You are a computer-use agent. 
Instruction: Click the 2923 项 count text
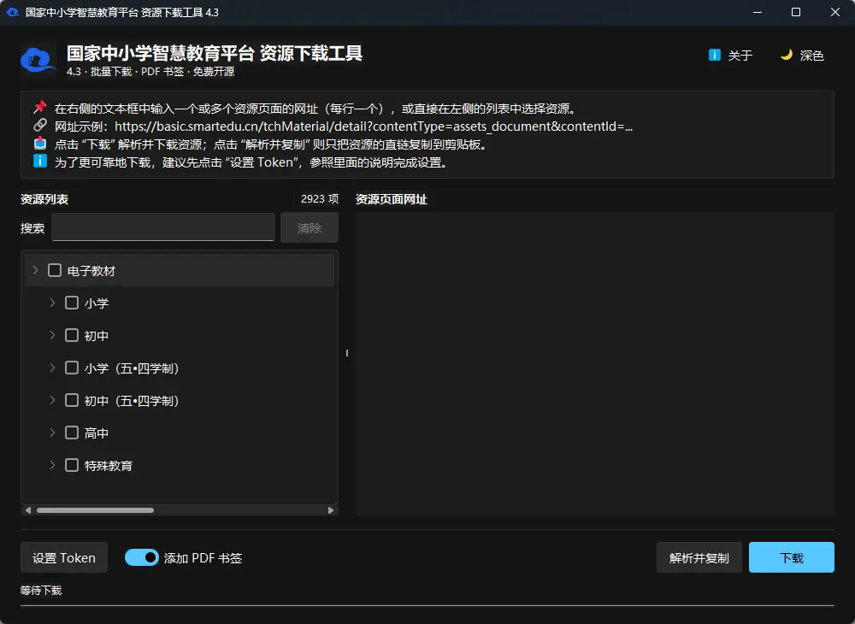click(320, 199)
